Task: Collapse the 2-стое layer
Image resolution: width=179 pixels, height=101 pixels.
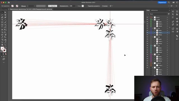Action: [x=152, y=28]
